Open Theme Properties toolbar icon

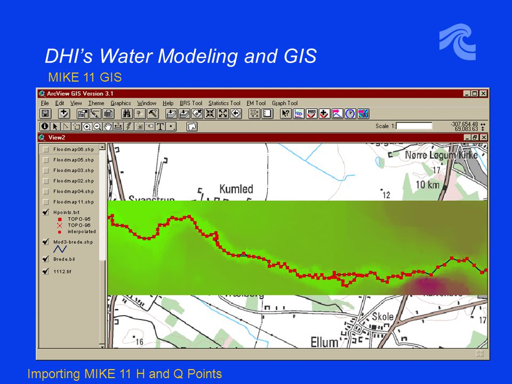coord(83,114)
